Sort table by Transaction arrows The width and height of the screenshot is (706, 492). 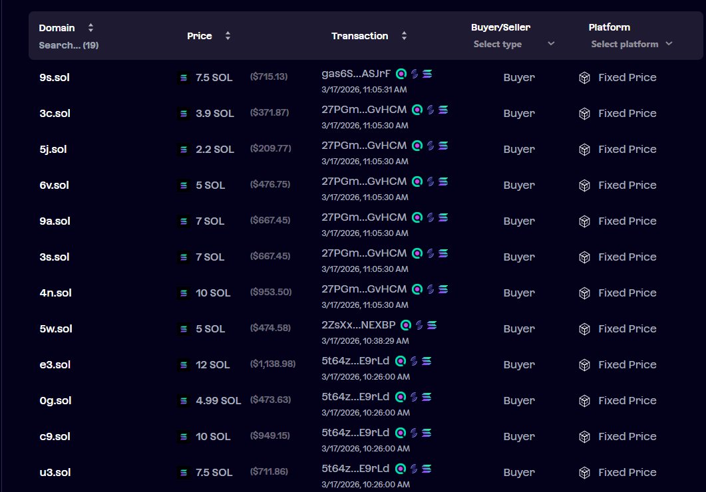(404, 36)
